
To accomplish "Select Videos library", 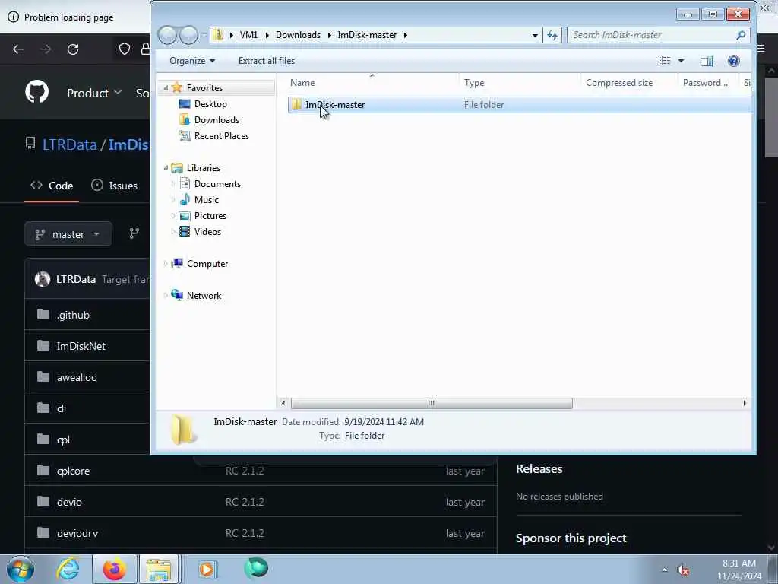I will [207, 231].
